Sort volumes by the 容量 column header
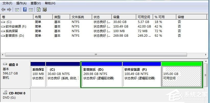This screenshot has height=103, width=210. point(116,17)
